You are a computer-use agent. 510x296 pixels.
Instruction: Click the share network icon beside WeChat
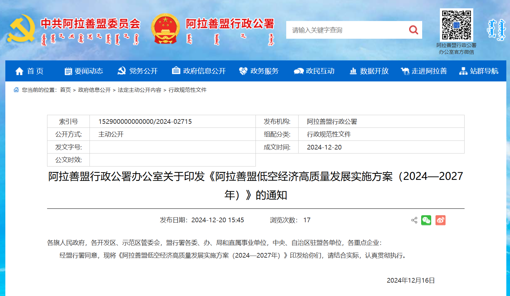(x=414, y=220)
